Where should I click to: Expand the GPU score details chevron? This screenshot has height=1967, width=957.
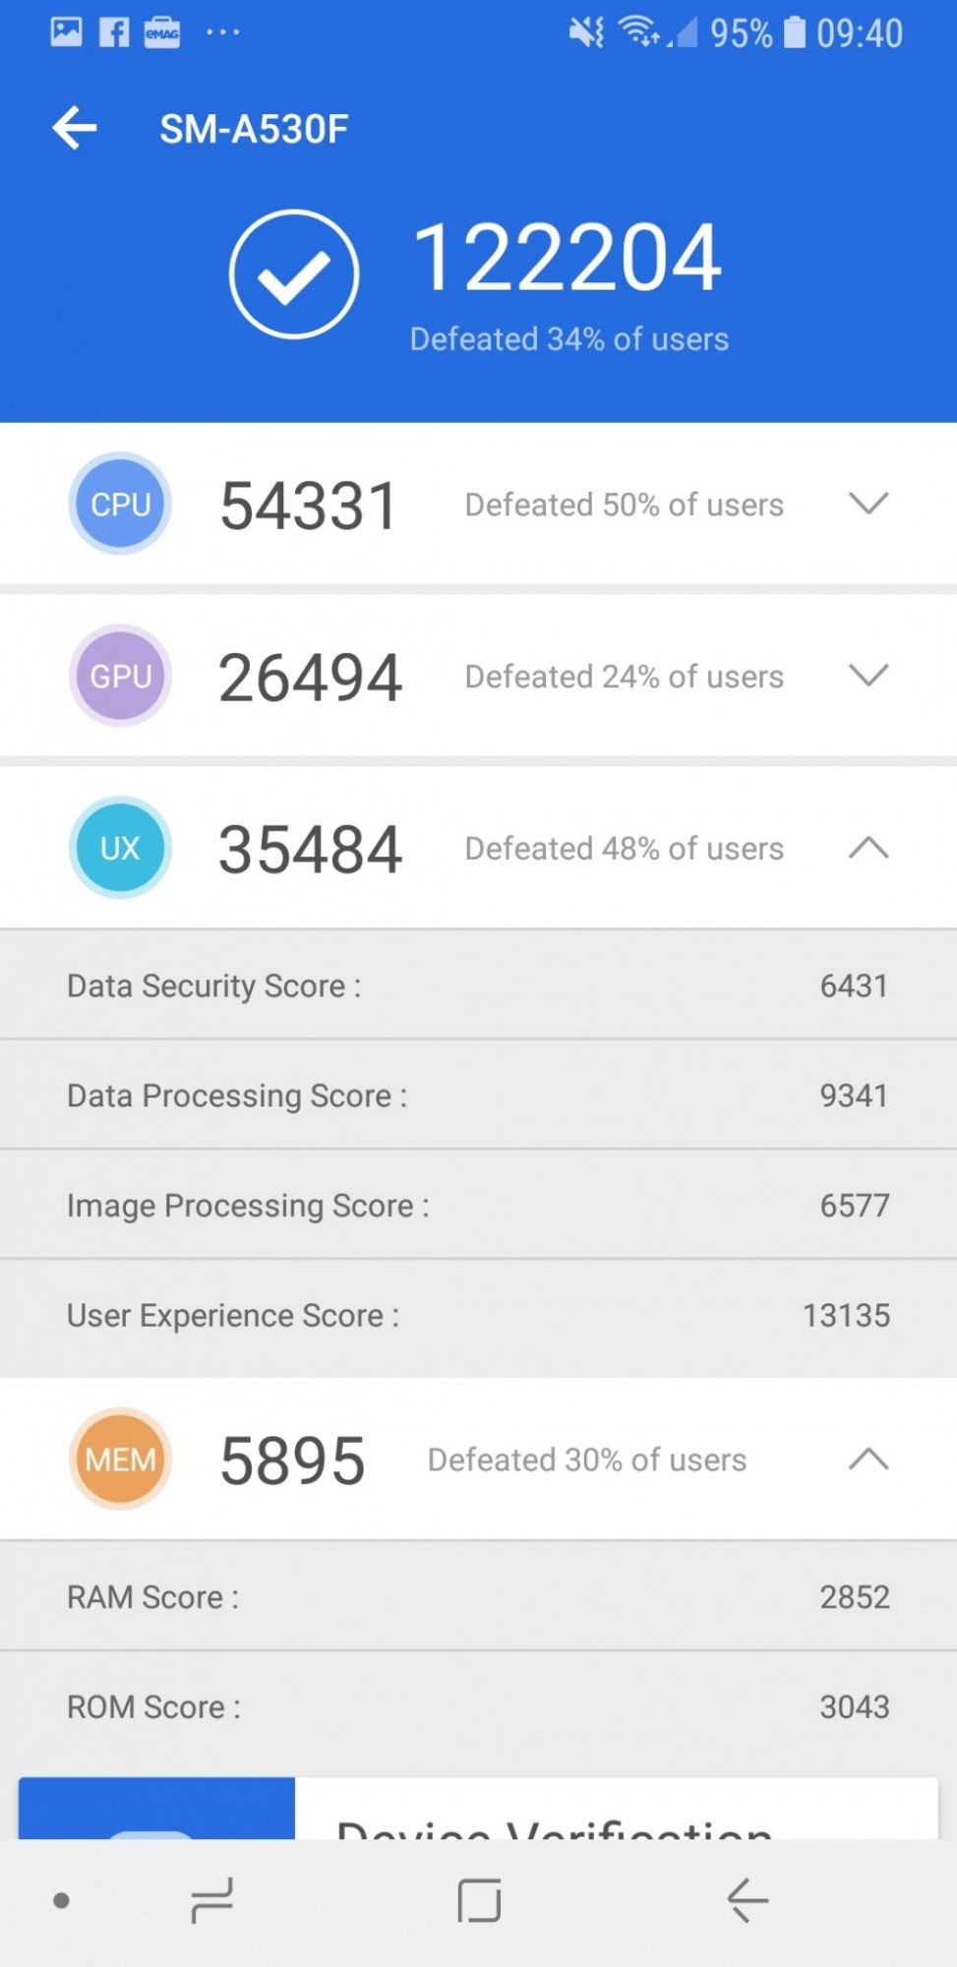[x=868, y=676]
